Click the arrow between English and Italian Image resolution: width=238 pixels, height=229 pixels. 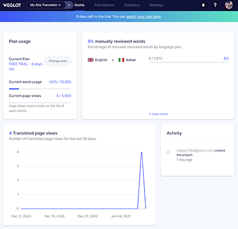coord(113,60)
